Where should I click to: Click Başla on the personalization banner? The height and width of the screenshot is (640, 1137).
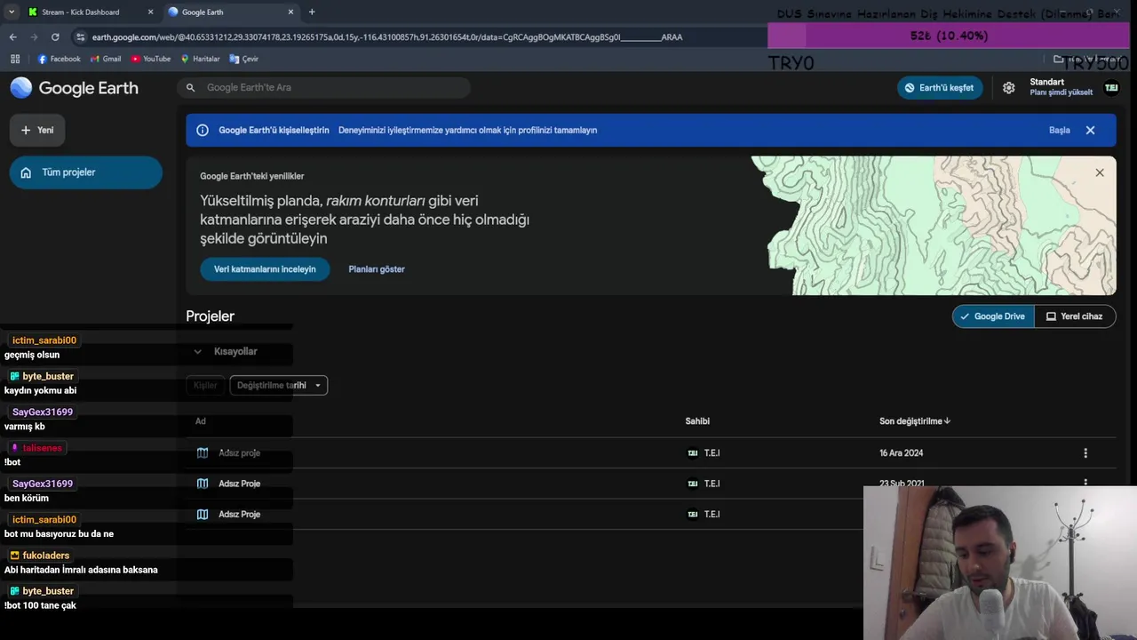point(1059,131)
